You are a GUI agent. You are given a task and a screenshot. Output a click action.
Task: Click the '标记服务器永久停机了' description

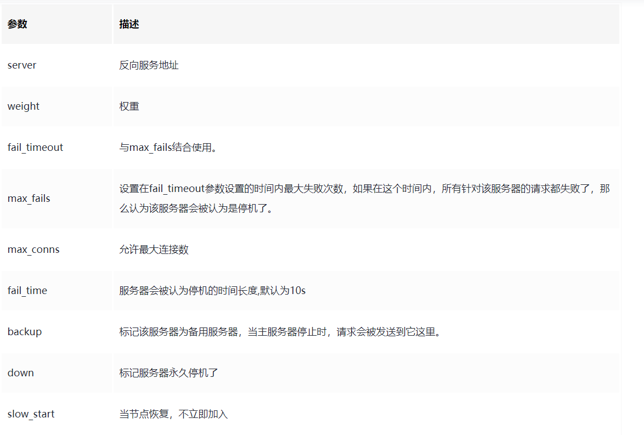point(168,372)
